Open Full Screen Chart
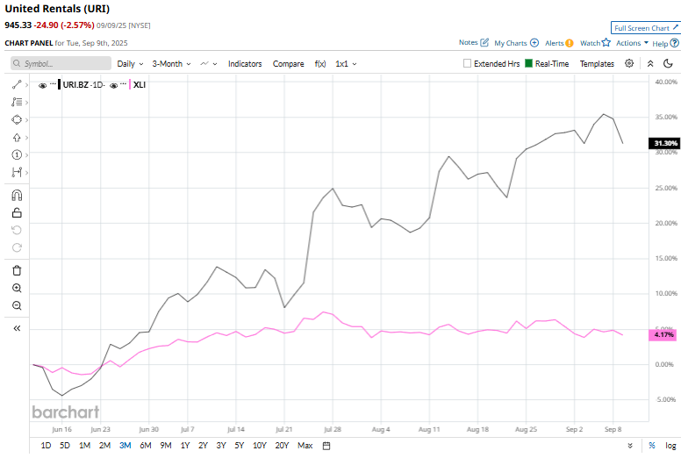The width and height of the screenshot is (681, 458). (646, 28)
